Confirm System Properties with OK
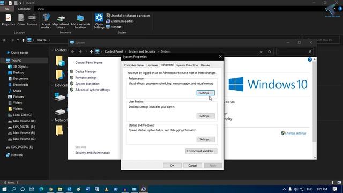The image size is (343, 193). pyautogui.click(x=172, y=166)
